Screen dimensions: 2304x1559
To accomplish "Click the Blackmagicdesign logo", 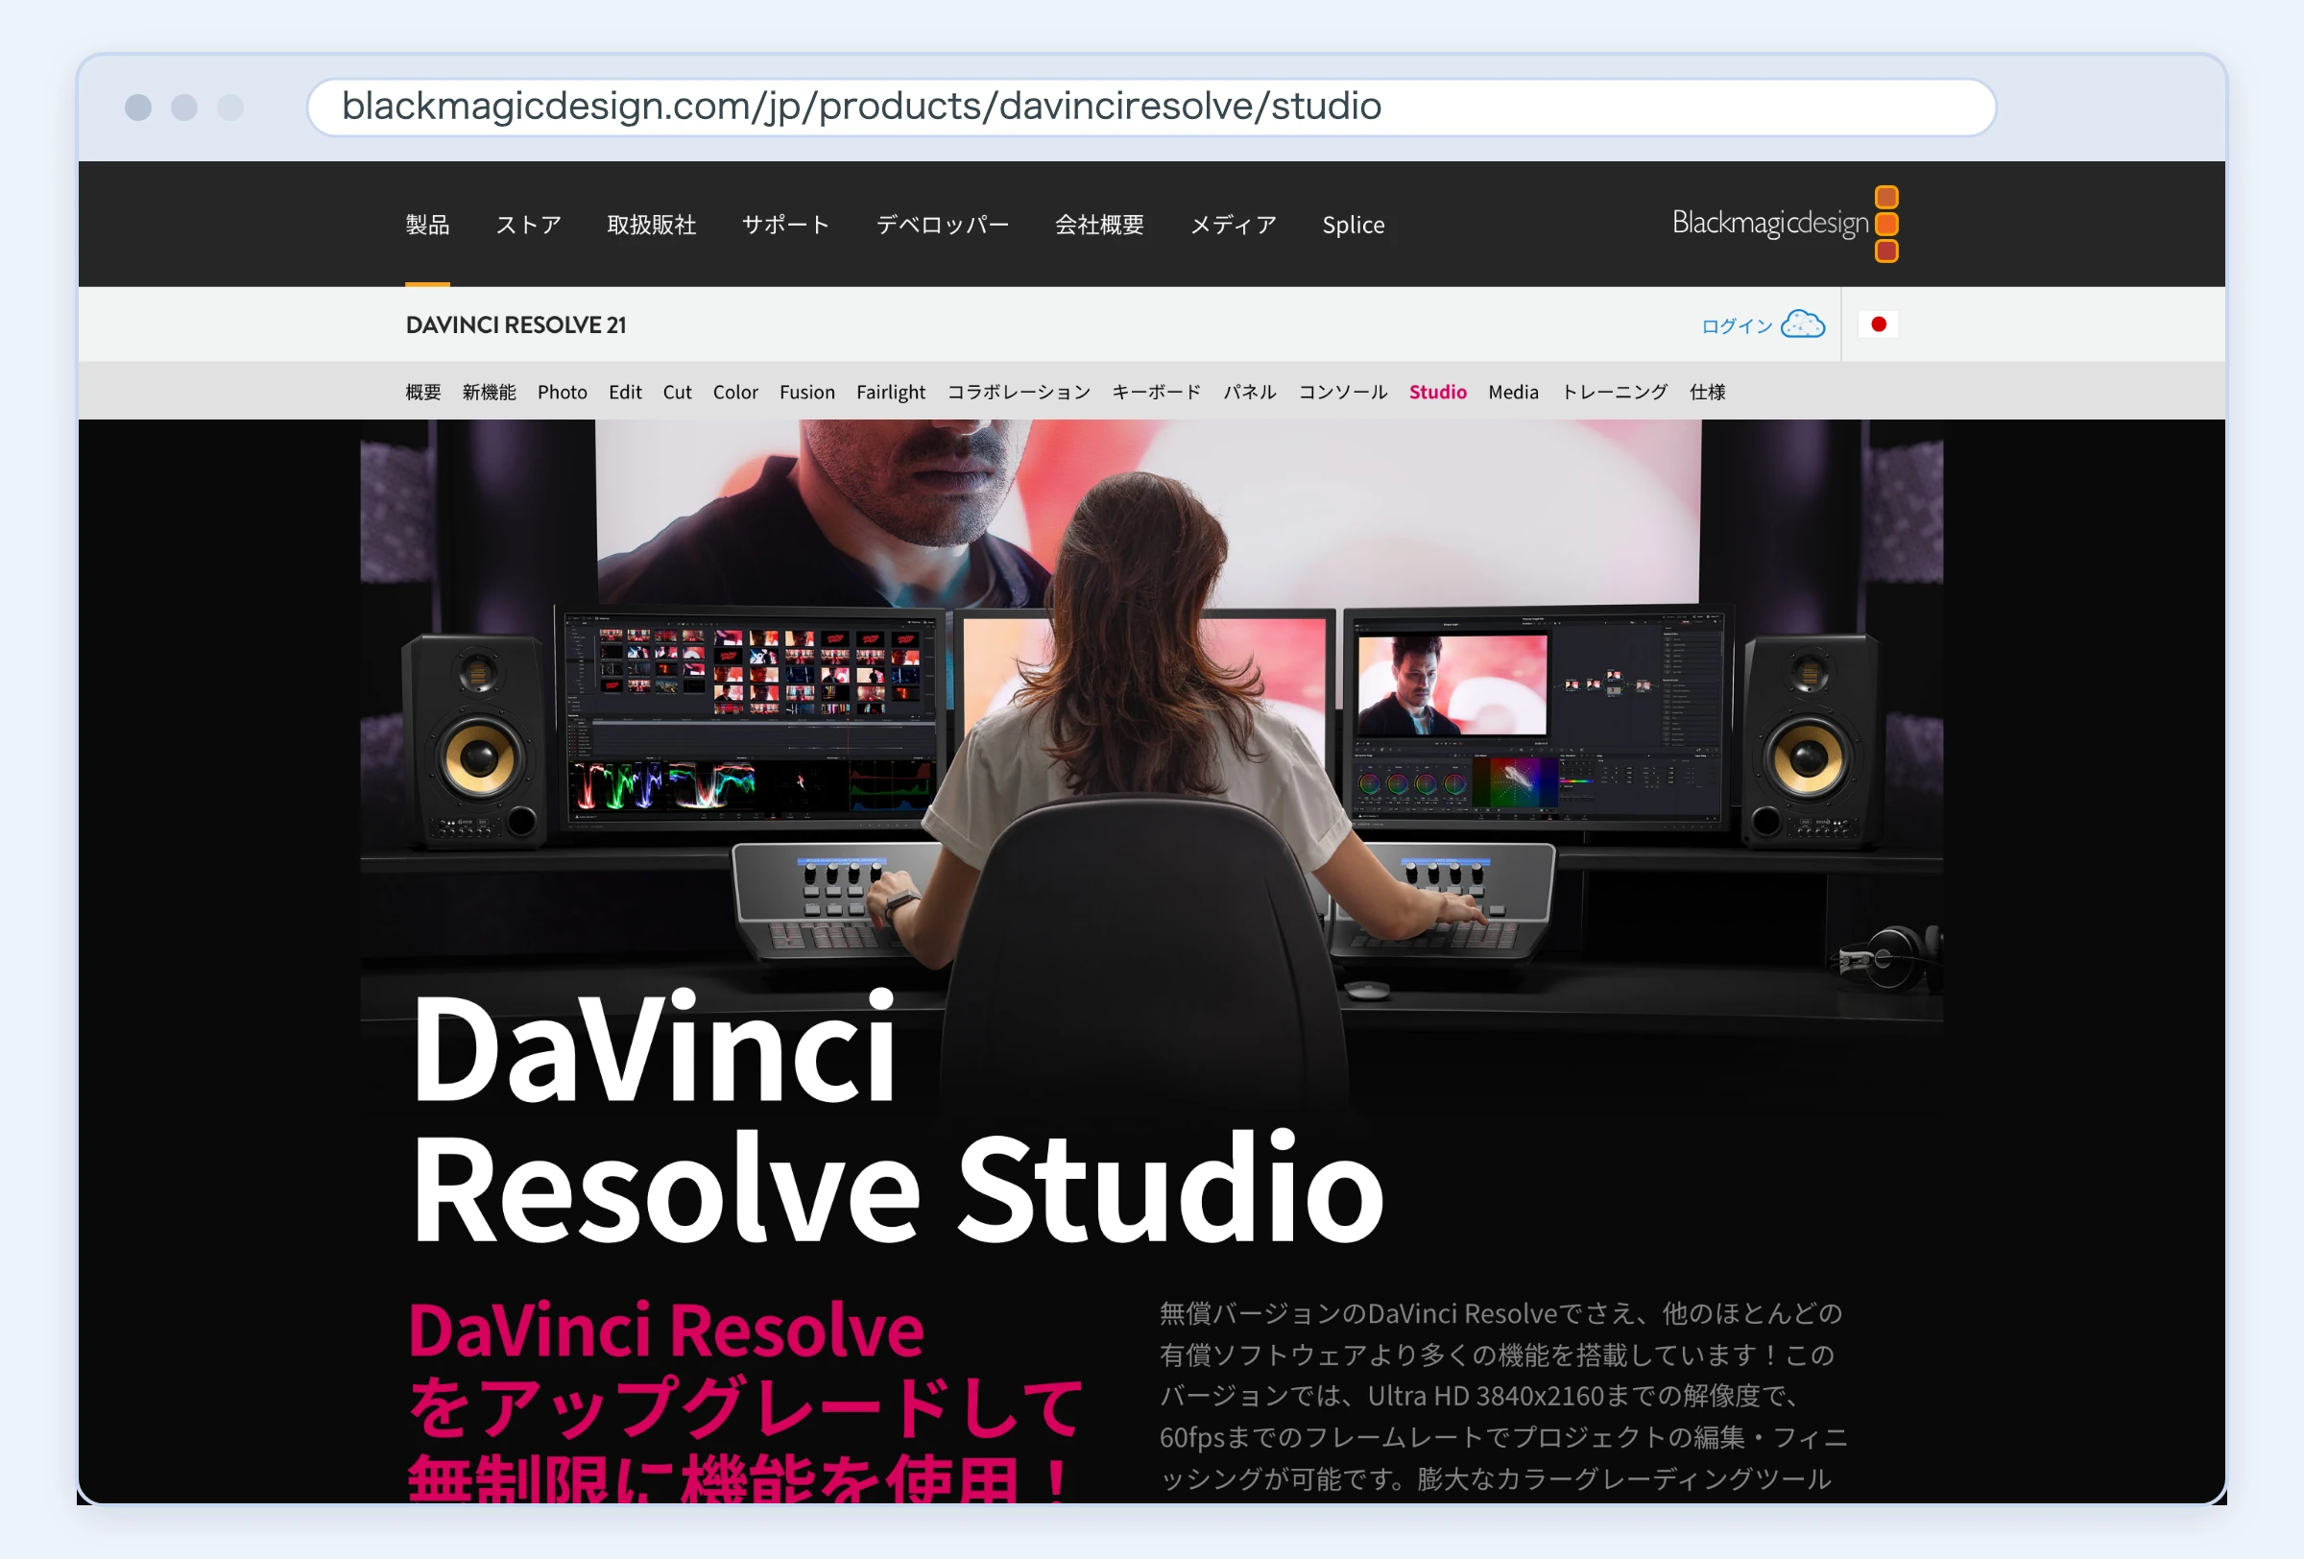I will pyautogui.click(x=1785, y=224).
